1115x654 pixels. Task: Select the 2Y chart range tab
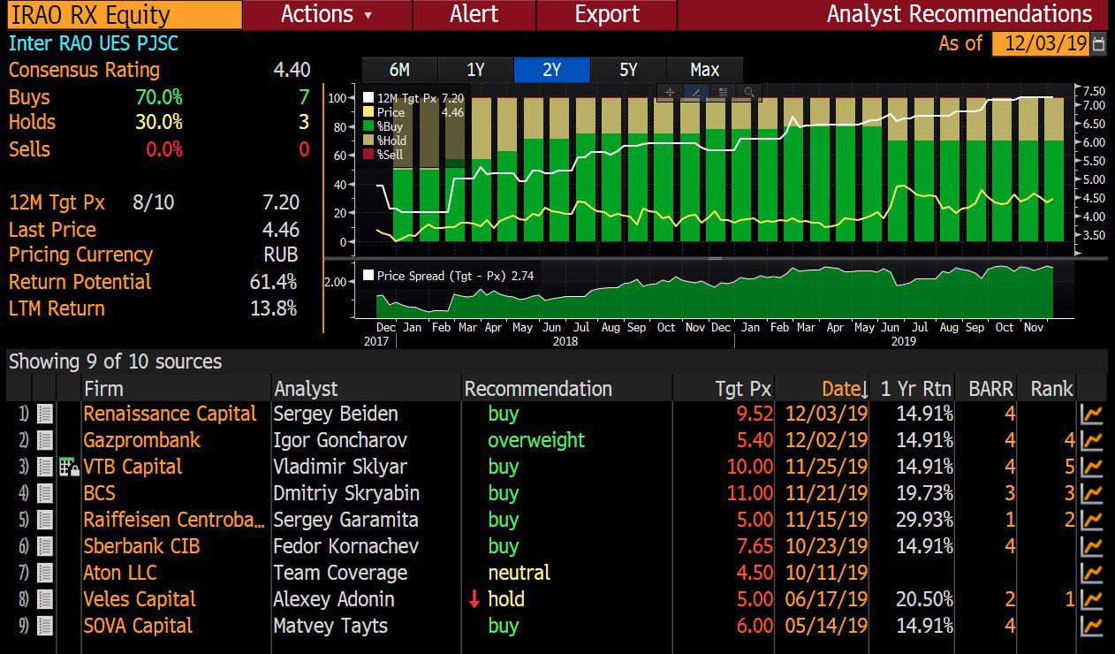coord(551,70)
